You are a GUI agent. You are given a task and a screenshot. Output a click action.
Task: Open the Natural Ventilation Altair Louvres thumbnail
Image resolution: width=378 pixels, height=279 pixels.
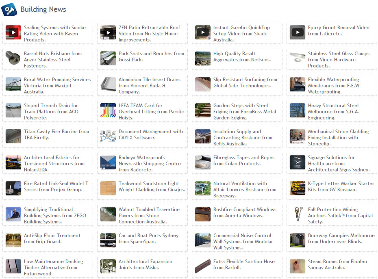tap(203, 188)
